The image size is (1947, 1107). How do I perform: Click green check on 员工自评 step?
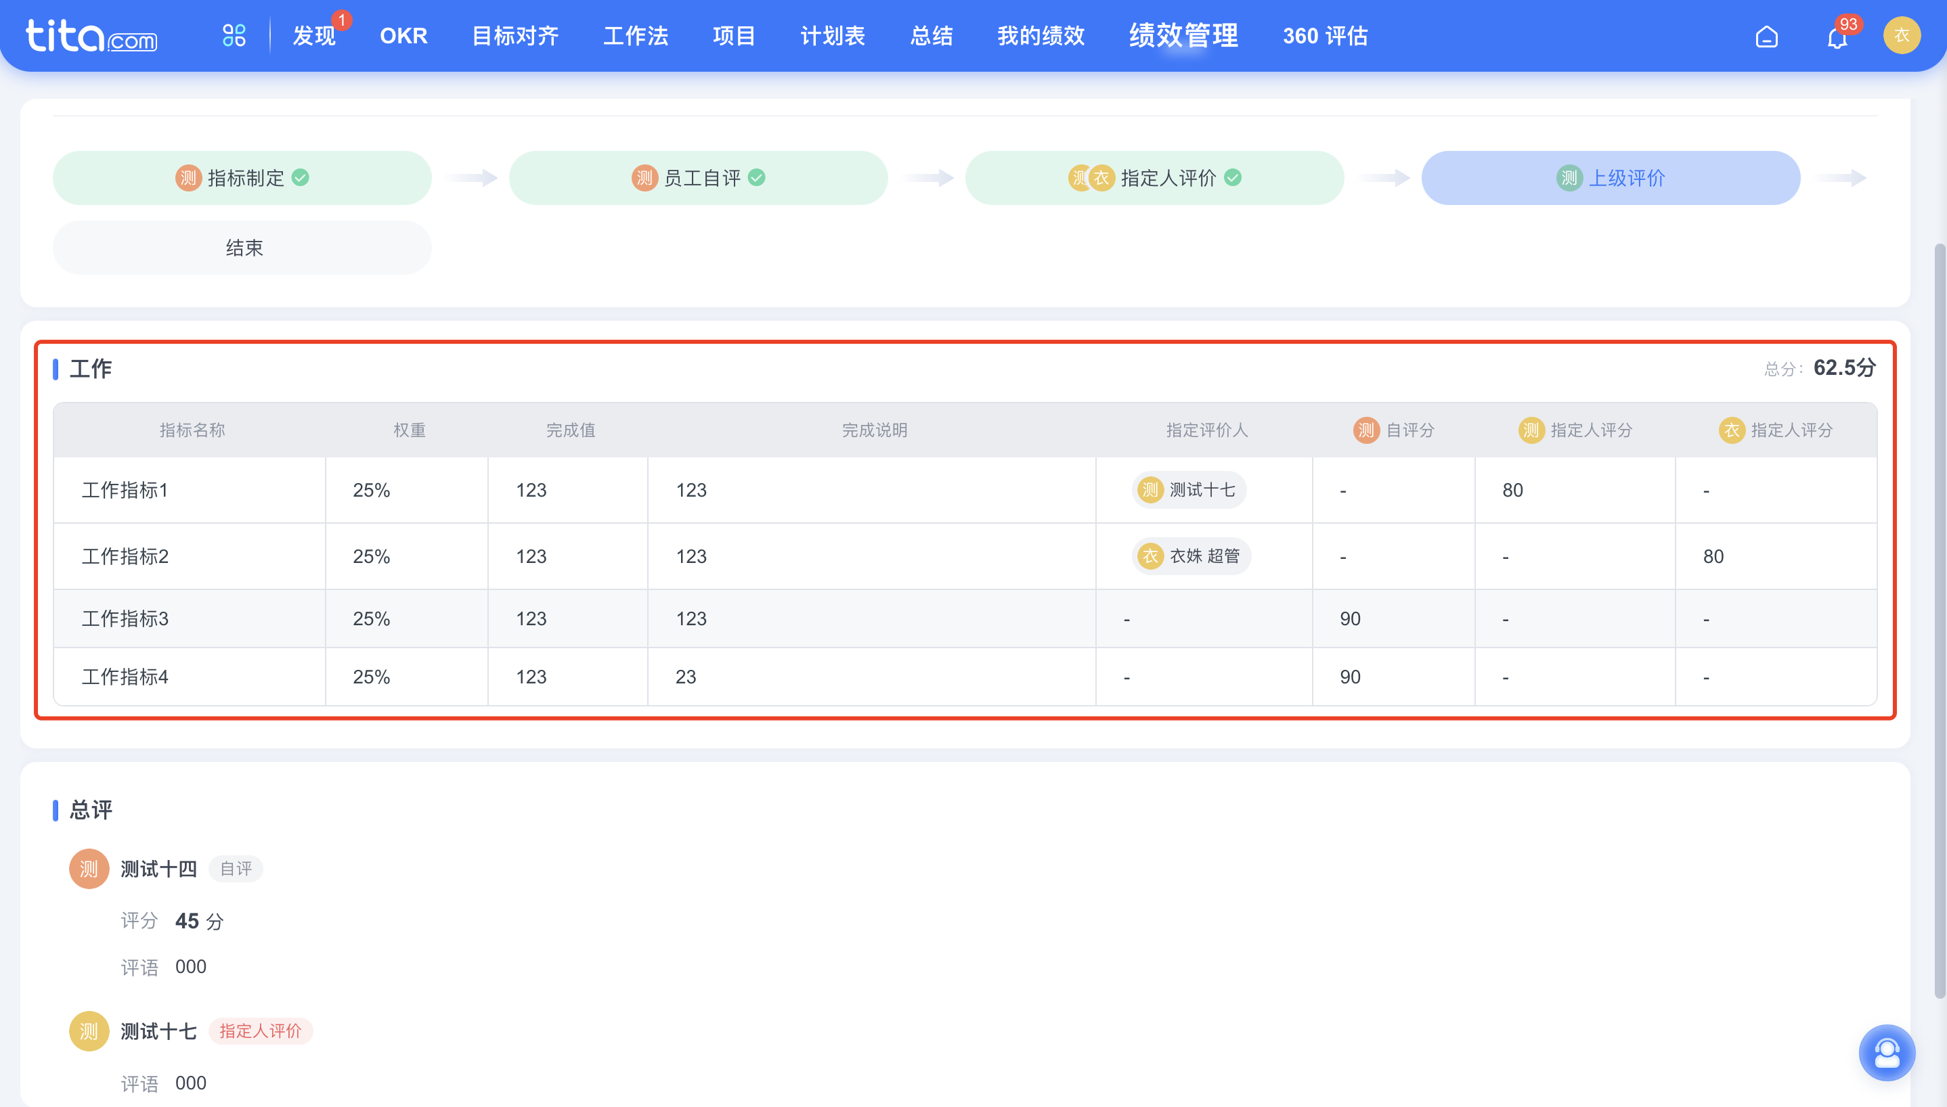(757, 178)
